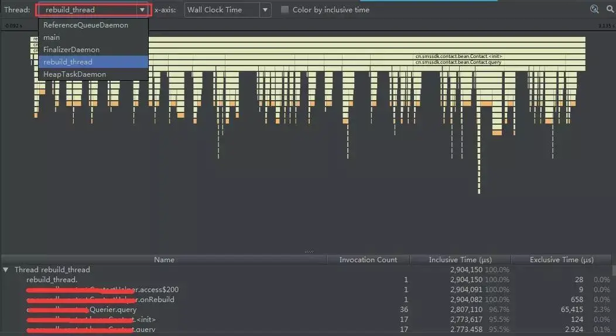This screenshot has width=616, height=336.
Task: Sort by Exclusive Time column header
Action: [x=562, y=259]
